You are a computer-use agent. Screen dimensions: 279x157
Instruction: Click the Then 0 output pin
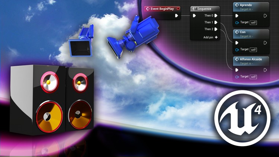pyautogui.click(x=216, y=16)
